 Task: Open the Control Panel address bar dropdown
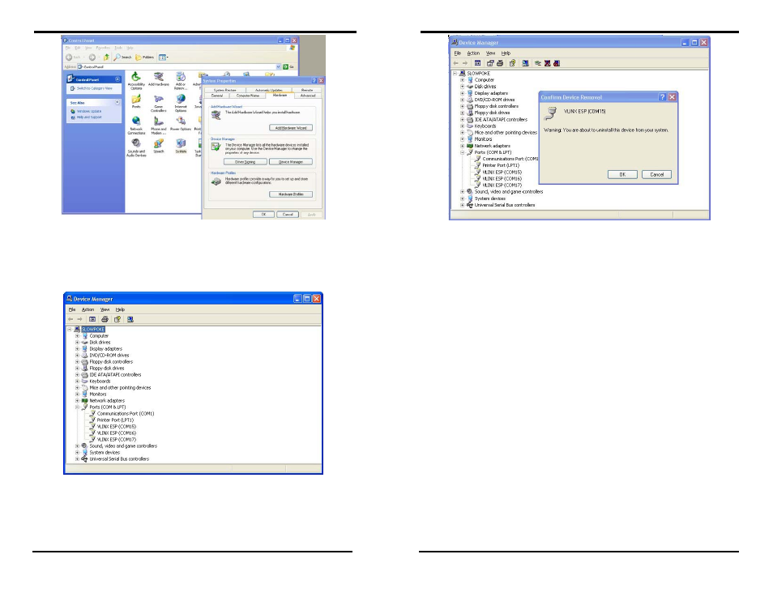pyautogui.click(x=278, y=66)
